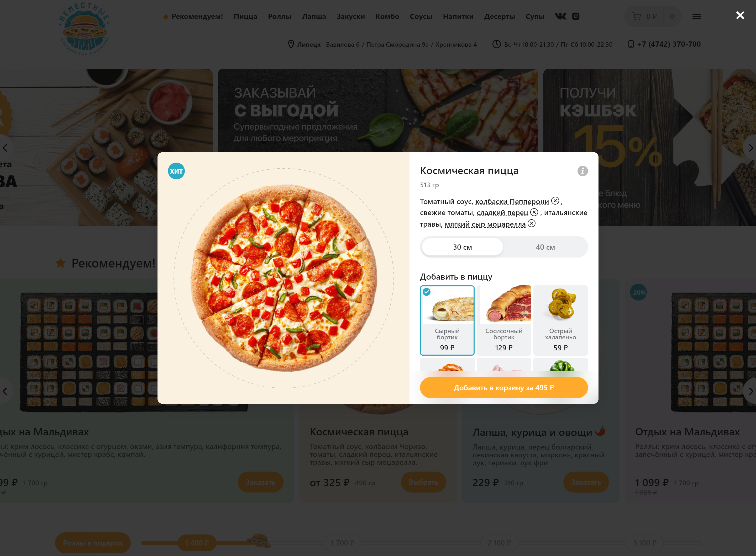The width and height of the screenshot is (756, 556).
Task: Open the Пицца menu section
Action: click(245, 16)
